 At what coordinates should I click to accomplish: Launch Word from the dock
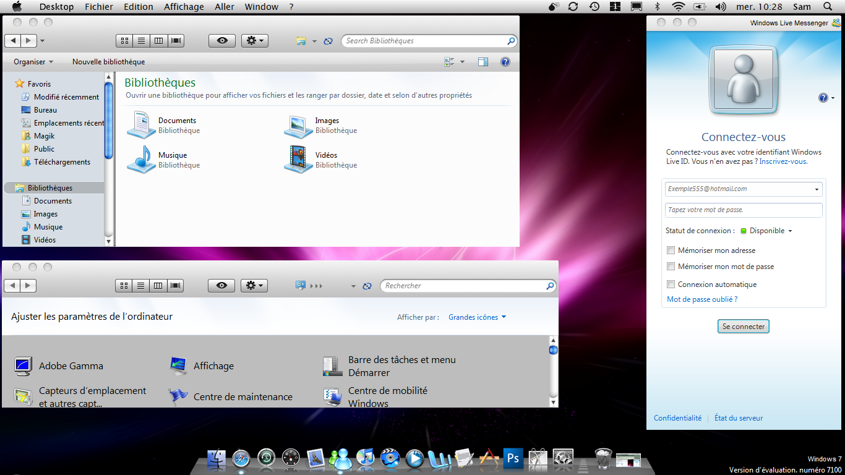click(x=439, y=458)
